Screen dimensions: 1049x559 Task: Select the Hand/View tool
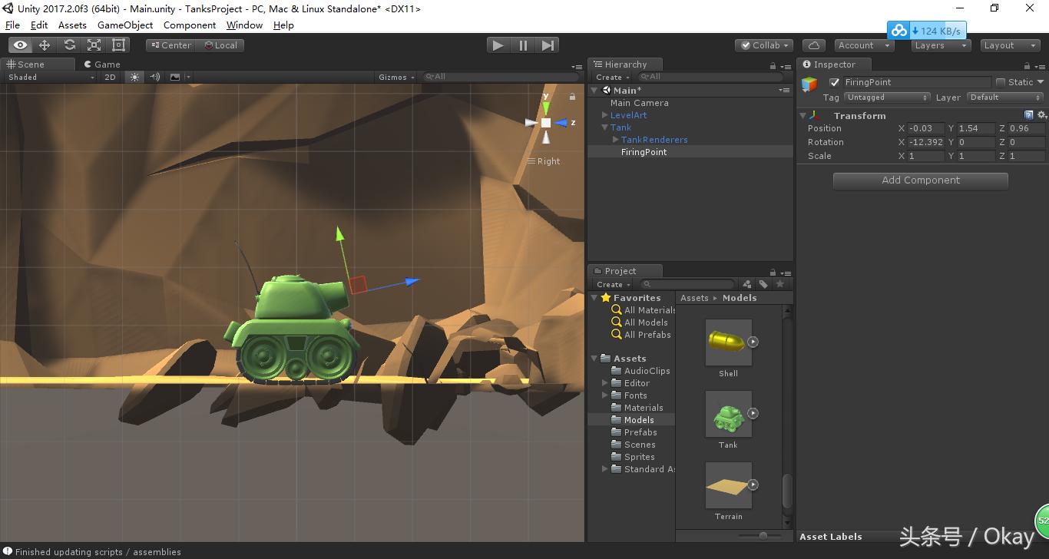[20, 45]
